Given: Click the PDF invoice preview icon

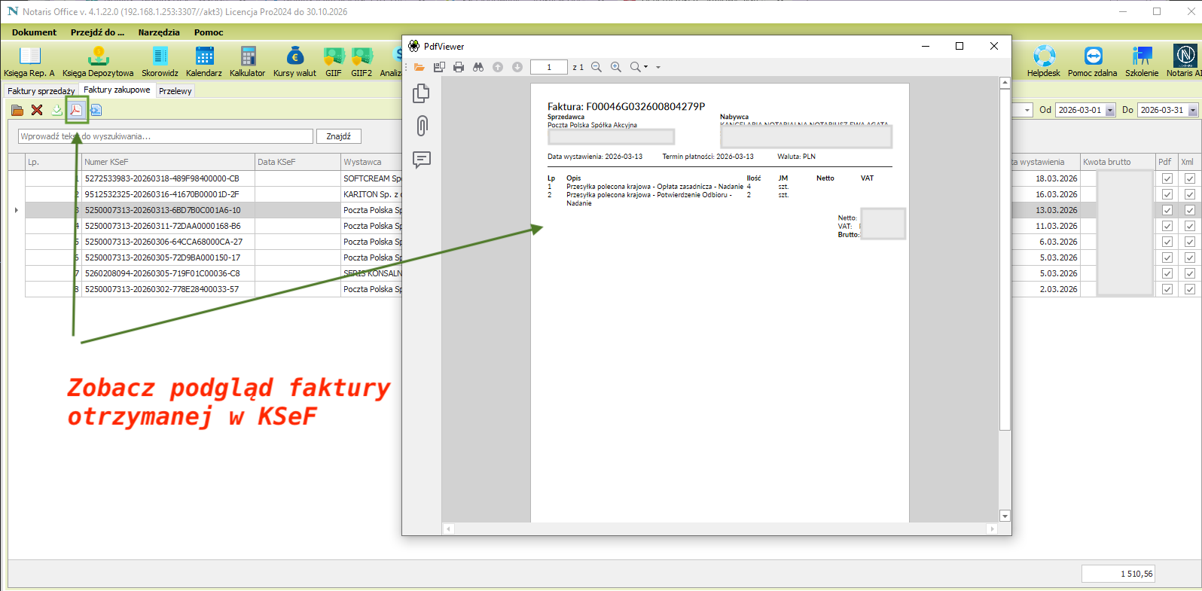Looking at the screenshot, I should 76,110.
